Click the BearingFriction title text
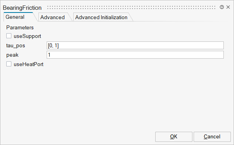 click(22, 8)
